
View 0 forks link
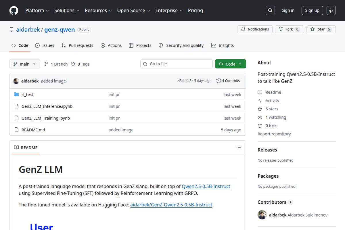268,126
